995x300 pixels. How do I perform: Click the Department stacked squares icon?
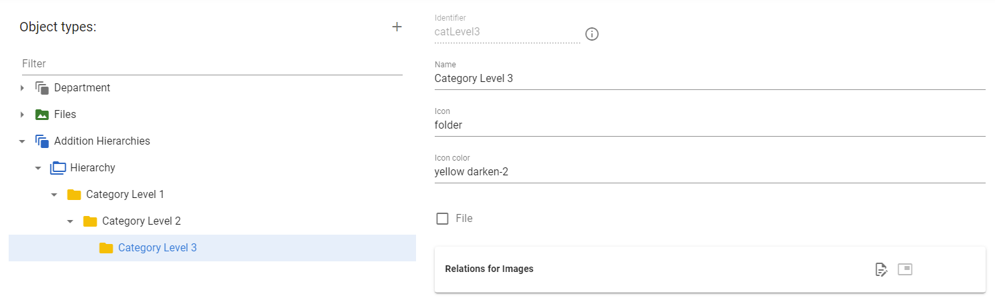point(43,88)
